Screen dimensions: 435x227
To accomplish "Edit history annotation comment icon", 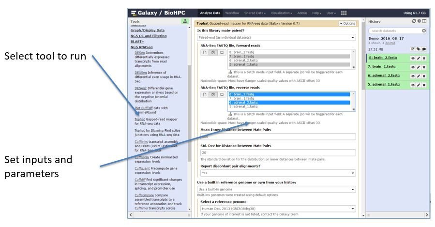I will [424, 49].
